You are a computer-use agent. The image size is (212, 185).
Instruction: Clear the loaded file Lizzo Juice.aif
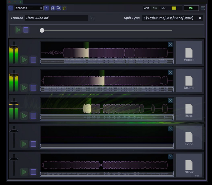point(93,18)
